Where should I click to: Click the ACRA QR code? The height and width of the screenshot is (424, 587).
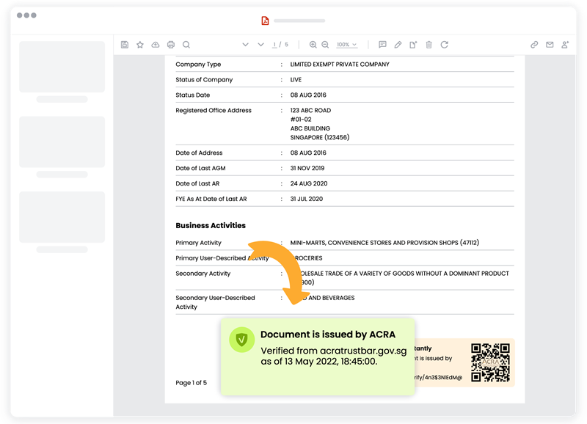pyautogui.click(x=490, y=362)
